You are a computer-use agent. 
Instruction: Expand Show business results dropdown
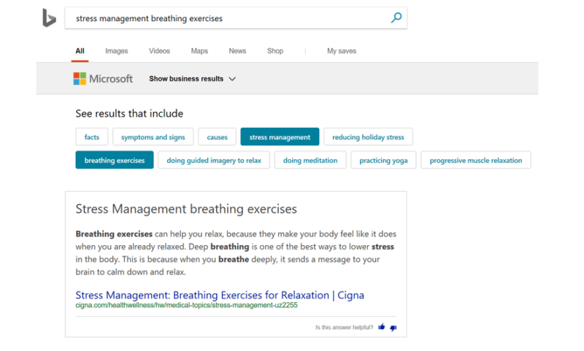[193, 79]
